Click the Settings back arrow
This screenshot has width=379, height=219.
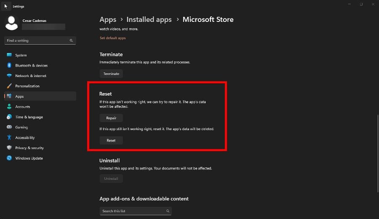[6, 6]
